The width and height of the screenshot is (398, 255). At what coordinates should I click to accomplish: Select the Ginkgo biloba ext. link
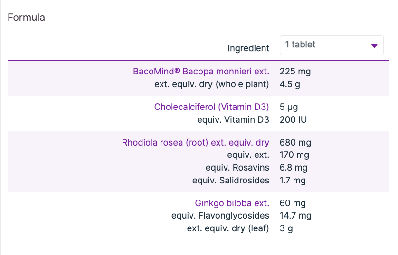click(x=232, y=203)
